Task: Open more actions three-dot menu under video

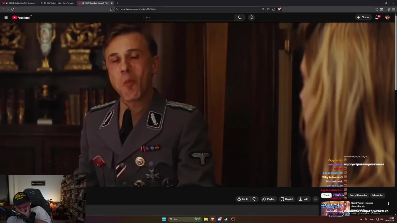Action: pos(315,199)
